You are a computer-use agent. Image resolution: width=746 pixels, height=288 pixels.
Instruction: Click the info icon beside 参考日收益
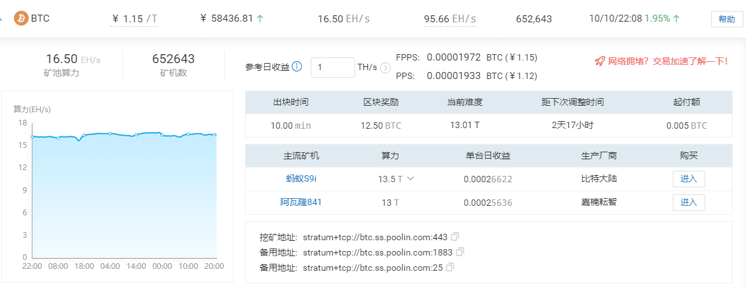click(297, 67)
